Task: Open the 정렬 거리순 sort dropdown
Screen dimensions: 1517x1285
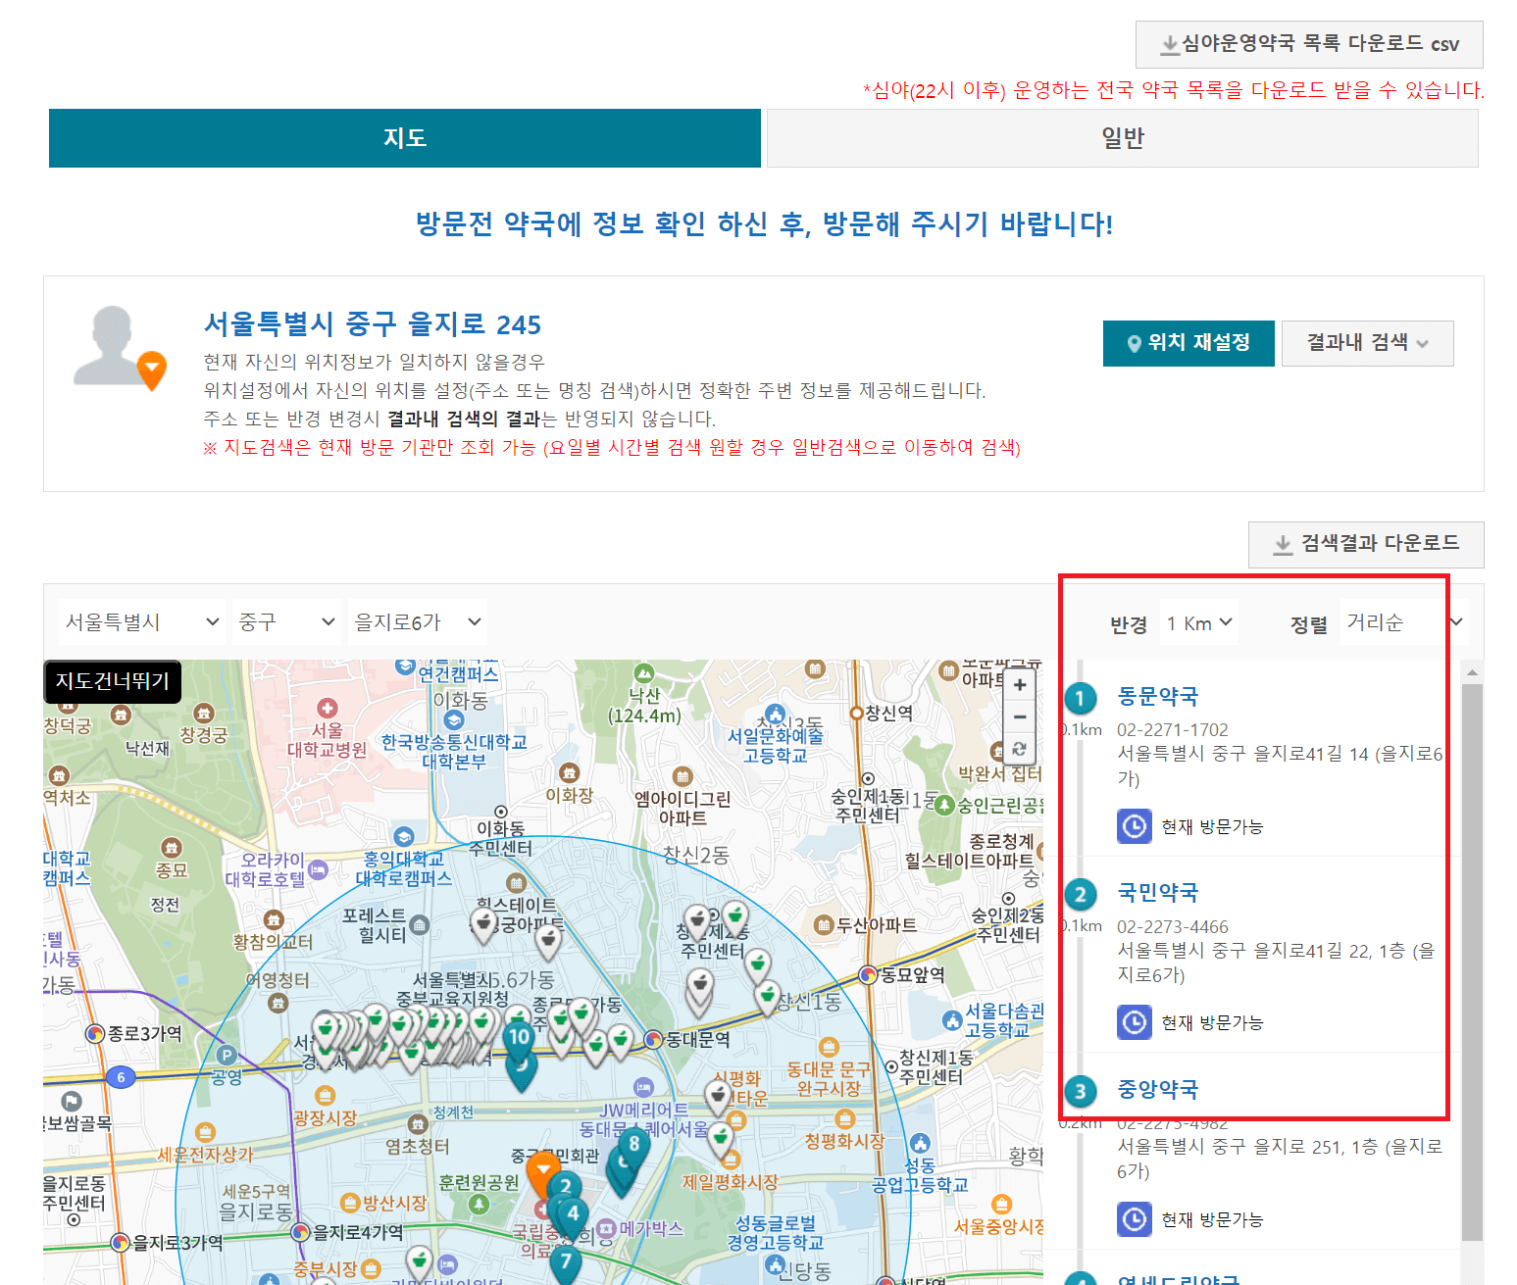Action: [x=1404, y=621]
